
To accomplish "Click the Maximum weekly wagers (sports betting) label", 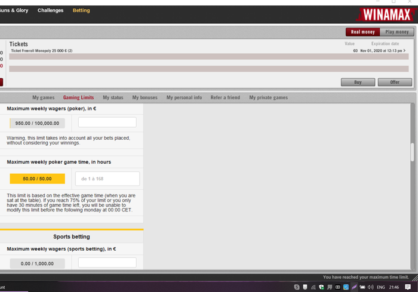I will tap(62, 249).
